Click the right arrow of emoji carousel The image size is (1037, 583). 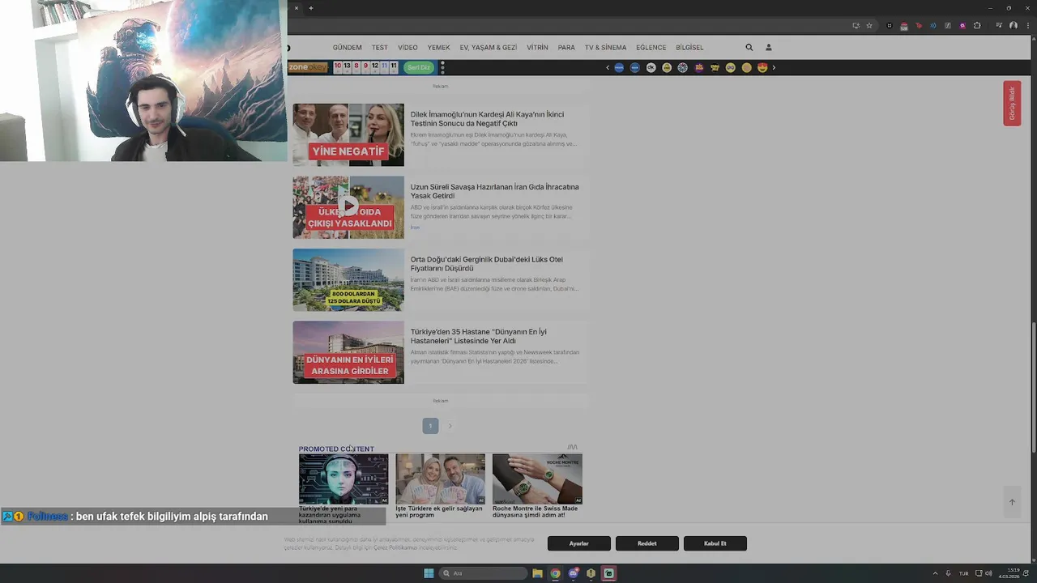click(774, 68)
